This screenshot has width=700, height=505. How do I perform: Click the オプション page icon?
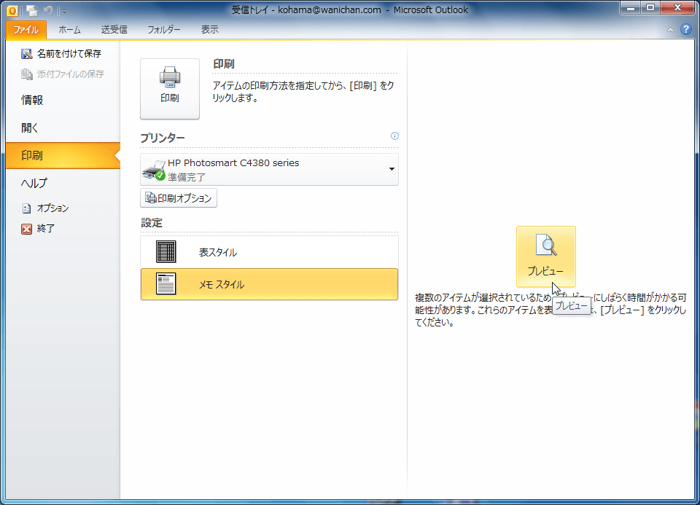point(27,208)
